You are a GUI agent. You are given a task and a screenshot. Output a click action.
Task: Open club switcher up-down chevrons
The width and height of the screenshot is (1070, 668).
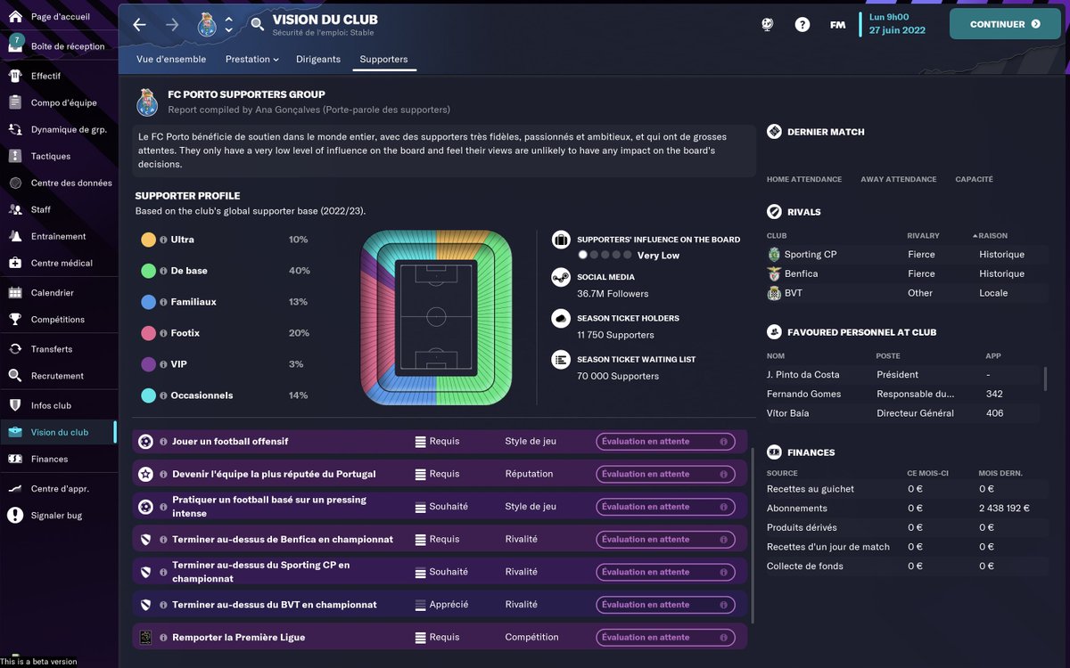(229, 24)
